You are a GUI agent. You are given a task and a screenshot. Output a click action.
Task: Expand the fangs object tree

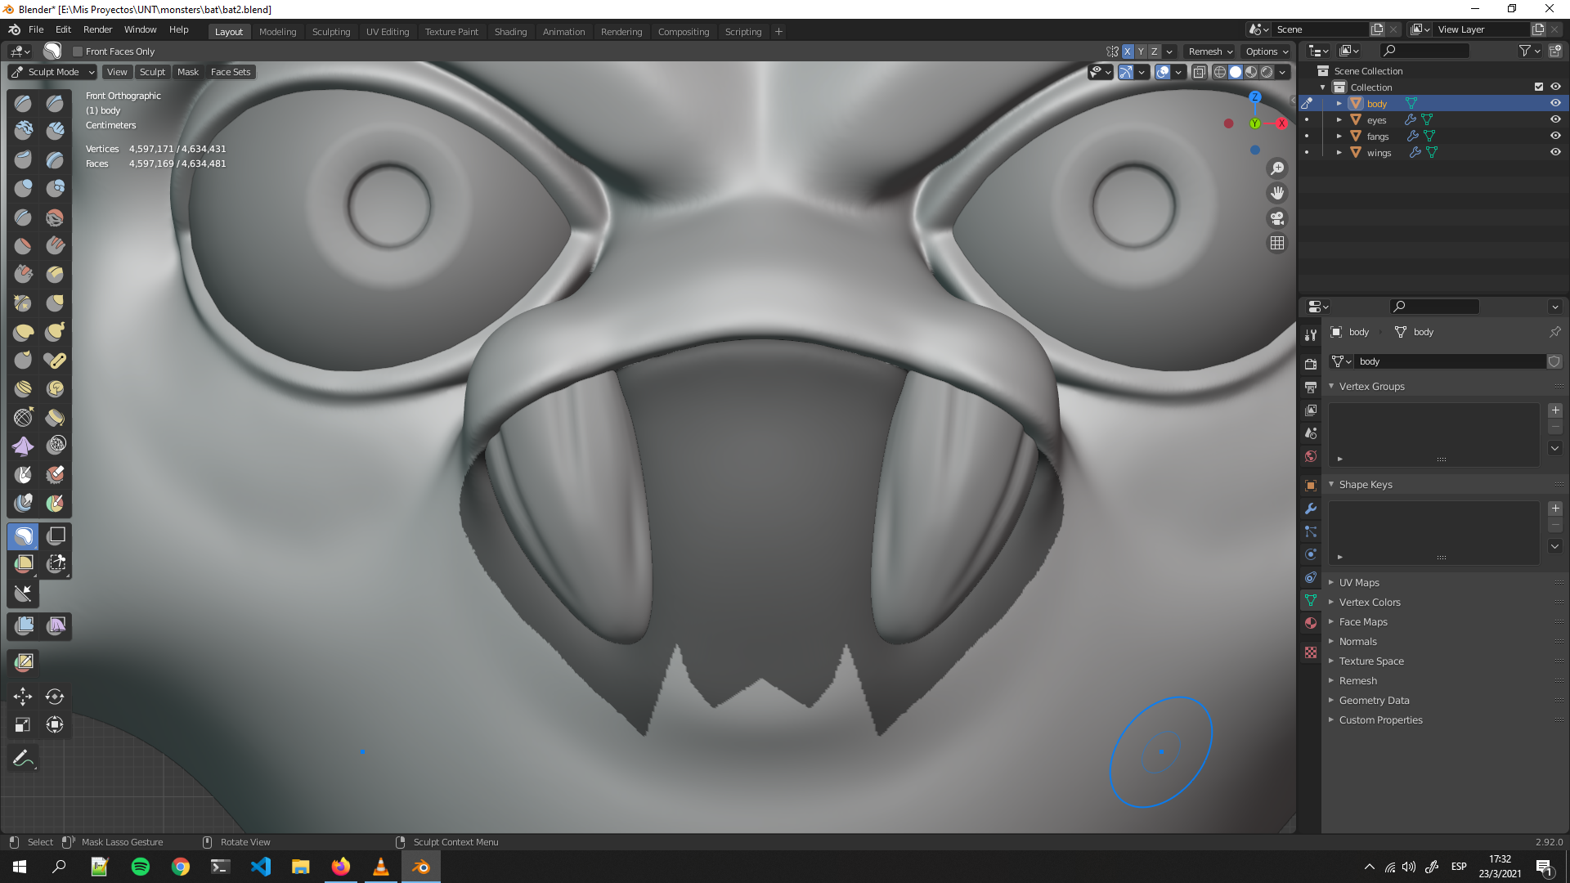(1339, 137)
